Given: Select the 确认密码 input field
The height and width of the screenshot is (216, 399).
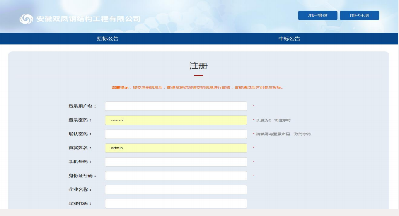Looking at the screenshot, I should click(x=176, y=134).
